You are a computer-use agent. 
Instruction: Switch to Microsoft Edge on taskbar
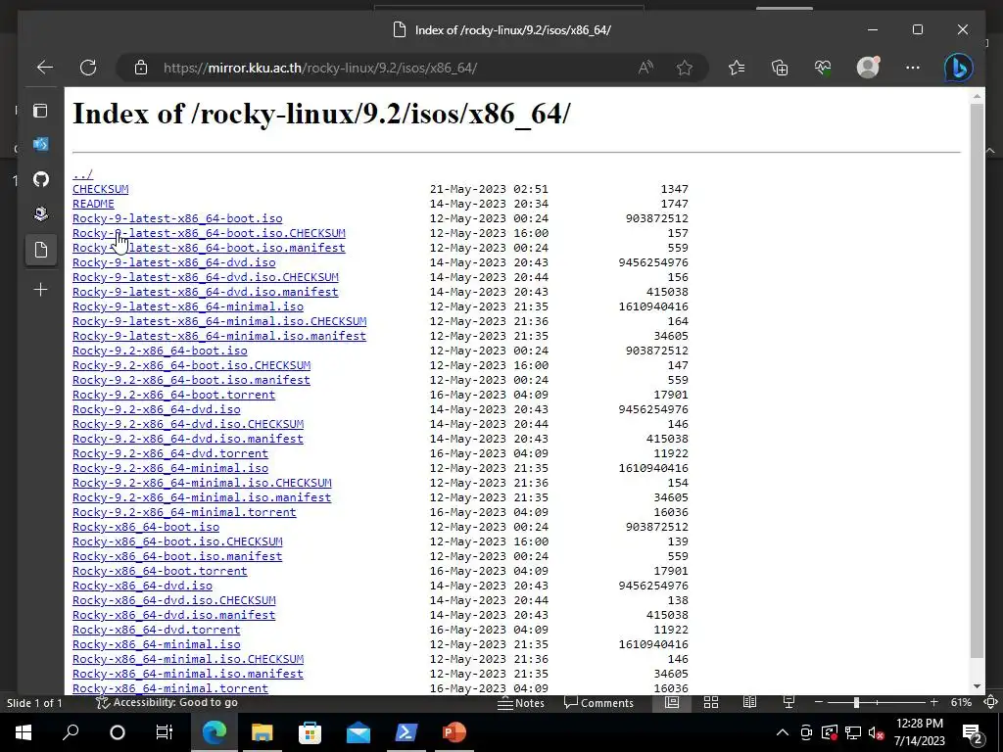click(x=215, y=732)
